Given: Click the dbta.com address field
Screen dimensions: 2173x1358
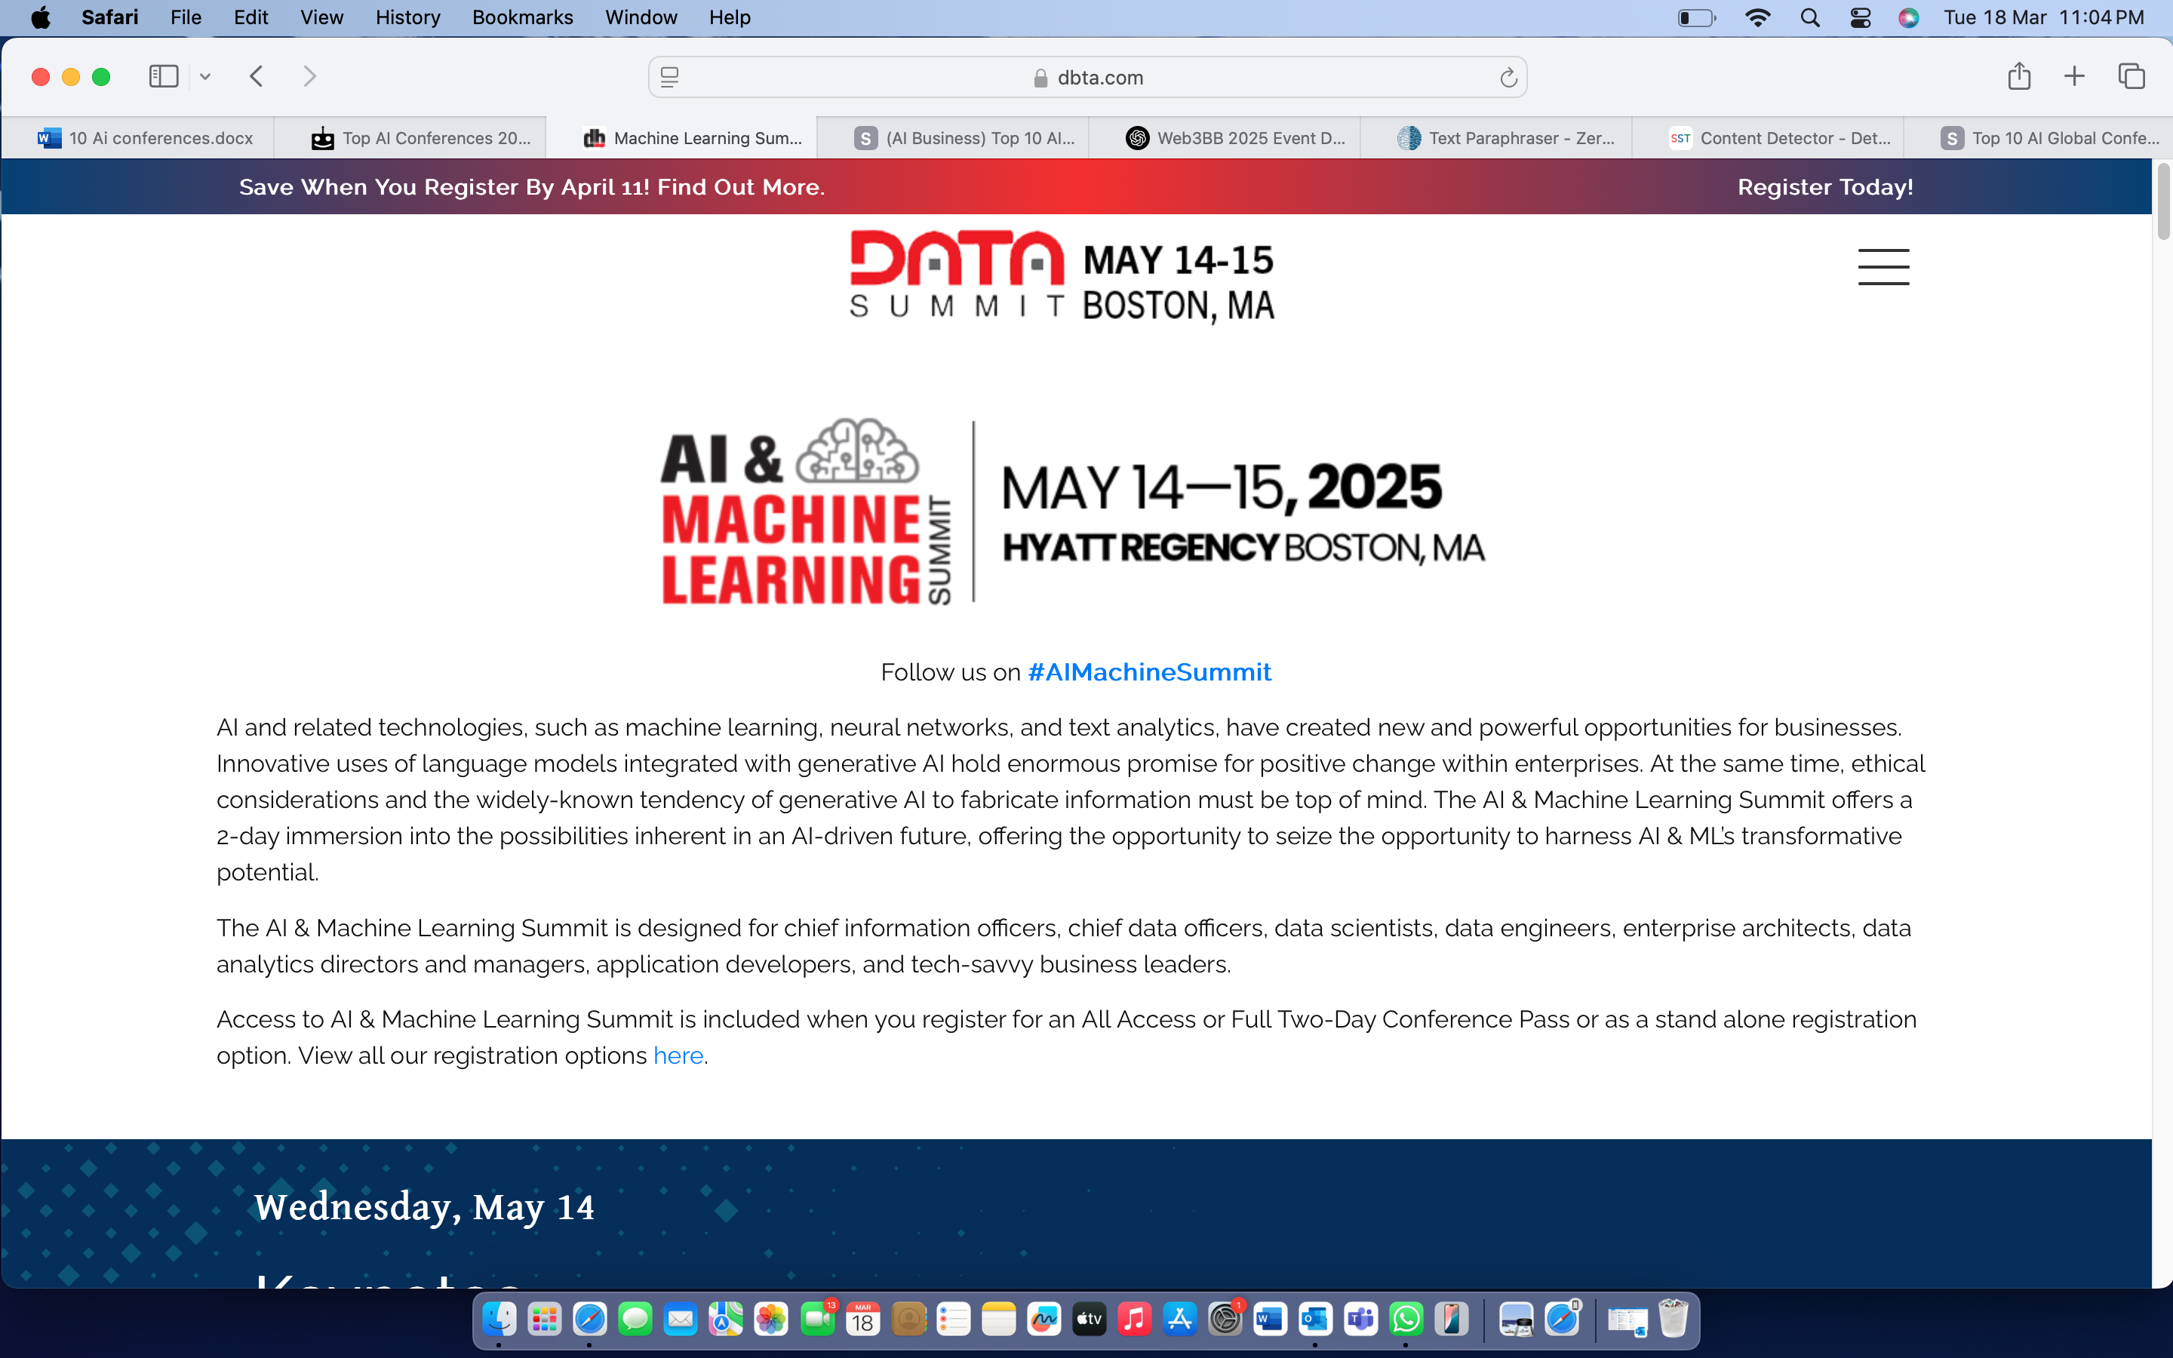Looking at the screenshot, I should (1087, 77).
